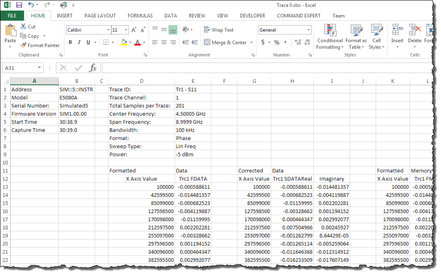Viewport: 441px width, 274px height.
Task: Switch to the FORMULAS ribbon tab
Action: coord(140,15)
